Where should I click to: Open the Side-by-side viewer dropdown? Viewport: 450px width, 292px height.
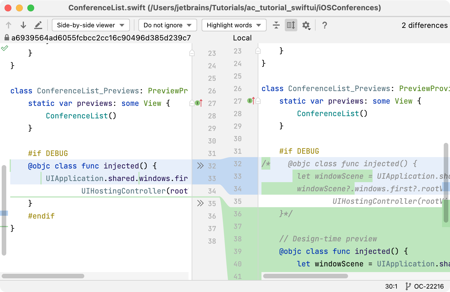(x=91, y=25)
